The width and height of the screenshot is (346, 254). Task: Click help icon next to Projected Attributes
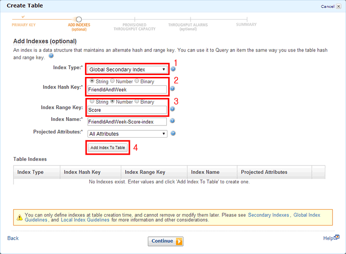173,134
